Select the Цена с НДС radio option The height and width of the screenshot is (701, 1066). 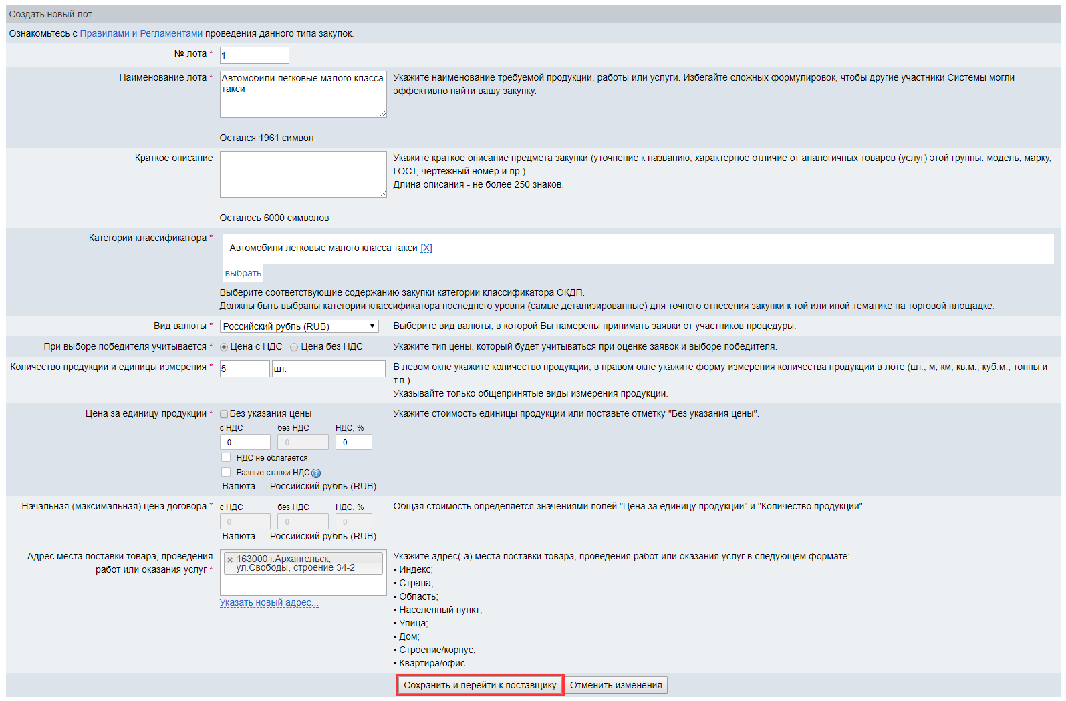pyautogui.click(x=224, y=347)
